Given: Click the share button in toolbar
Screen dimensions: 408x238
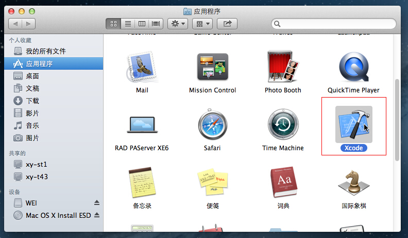Looking at the screenshot, I should 227,24.
